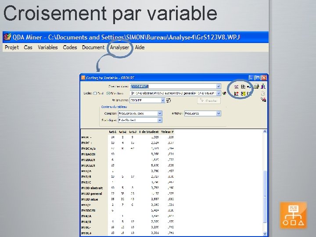Click the red and black icon below the greyed one
The image size is (316, 237).
(x=263, y=100)
